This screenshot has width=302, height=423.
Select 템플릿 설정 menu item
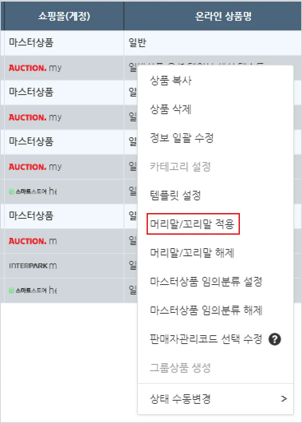175,196
